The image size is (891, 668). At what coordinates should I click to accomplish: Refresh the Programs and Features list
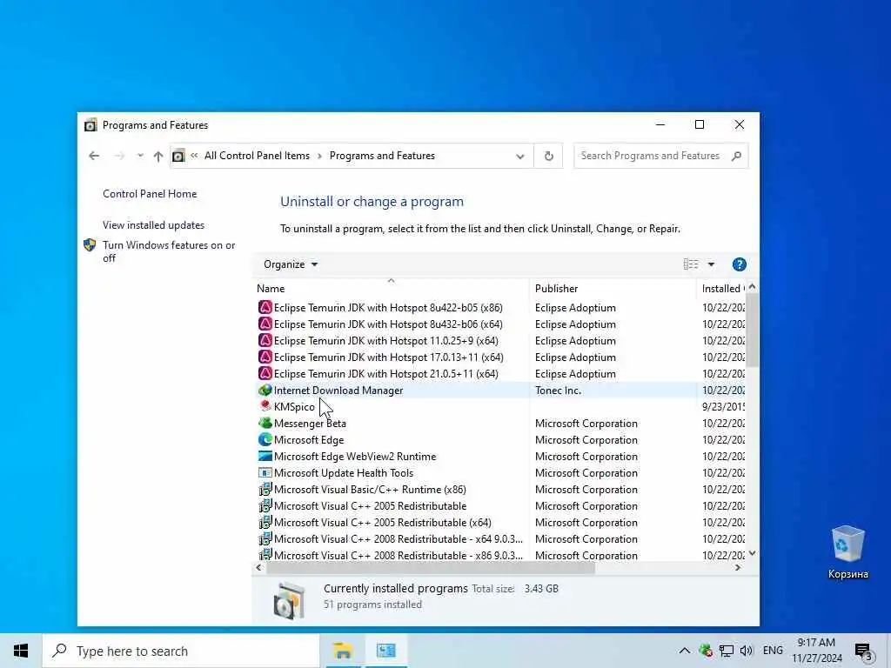[548, 156]
